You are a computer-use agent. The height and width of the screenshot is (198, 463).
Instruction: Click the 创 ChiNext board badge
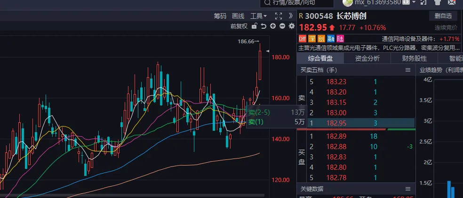coord(321,39)
